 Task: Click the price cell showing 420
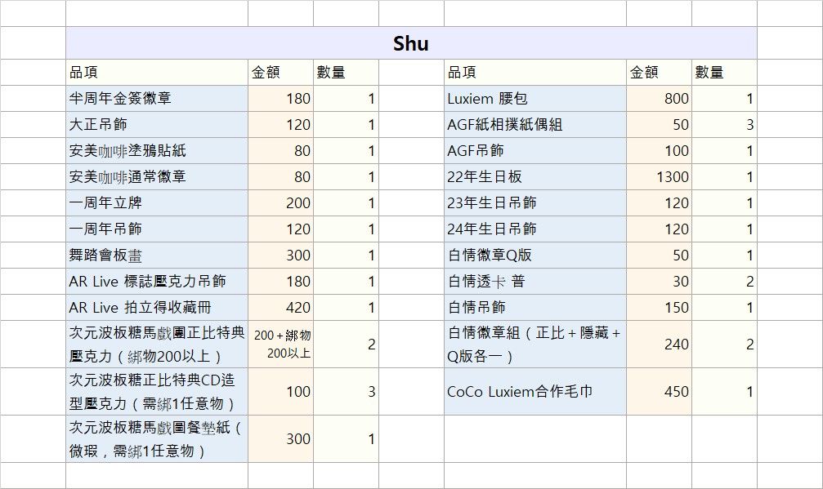tap(280, 308)
